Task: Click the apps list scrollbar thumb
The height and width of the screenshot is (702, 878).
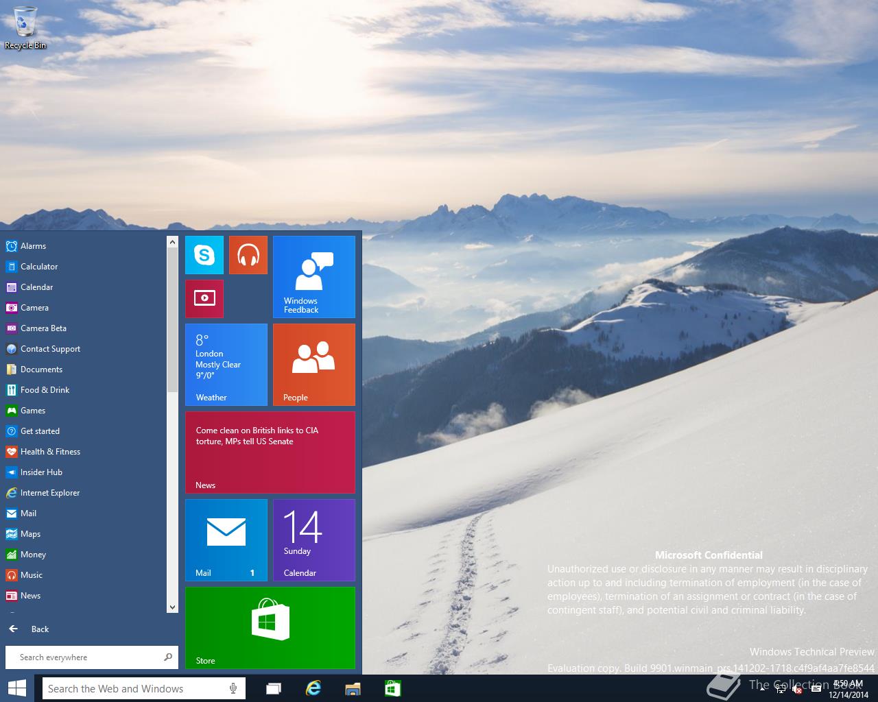Action: (172, 319)
